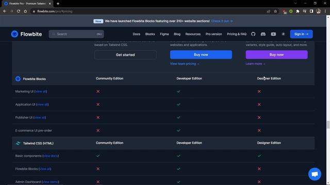Image resolution: width=330 pixels, height=185 pixels.
Task: Open view all link in Flowbite Blocks row
Action: 45,169
